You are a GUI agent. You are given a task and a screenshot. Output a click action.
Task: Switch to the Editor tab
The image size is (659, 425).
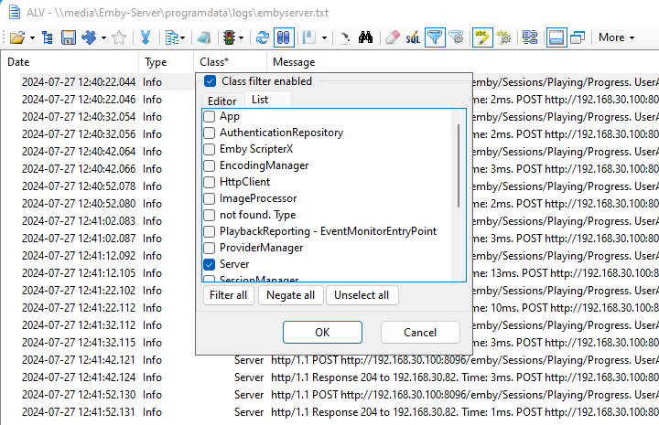pyautogui.click(x=221, y=101)
